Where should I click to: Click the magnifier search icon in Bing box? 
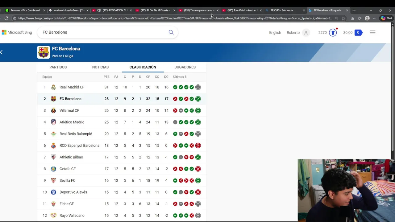171,32
